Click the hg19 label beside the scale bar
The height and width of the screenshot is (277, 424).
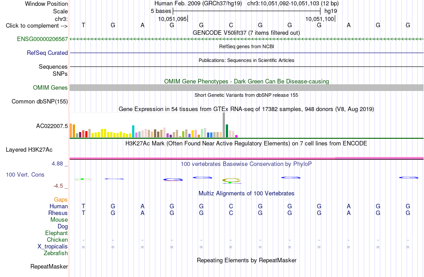click(x=331, y=11)
